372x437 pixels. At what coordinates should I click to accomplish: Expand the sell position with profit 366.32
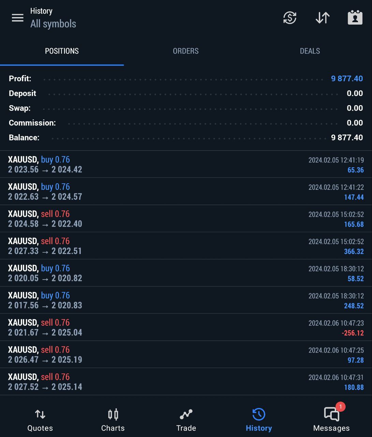point(186,246)
